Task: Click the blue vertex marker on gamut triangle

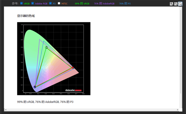Action: pos(35,87)
